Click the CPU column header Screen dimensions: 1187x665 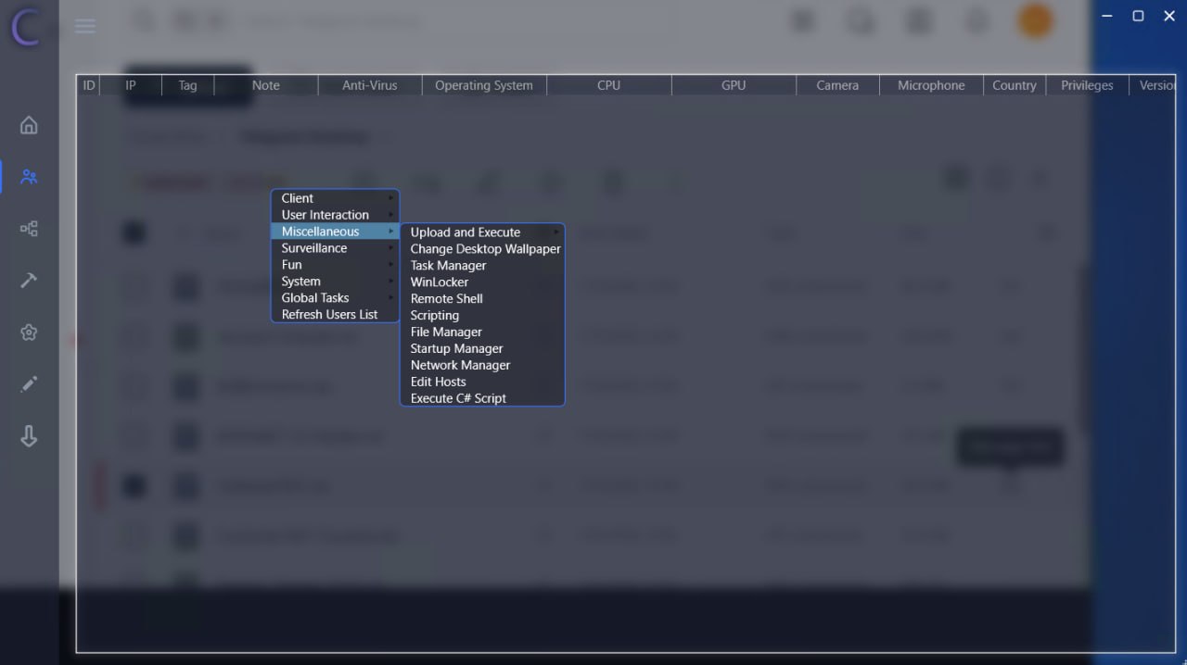(x=608, y=85)
